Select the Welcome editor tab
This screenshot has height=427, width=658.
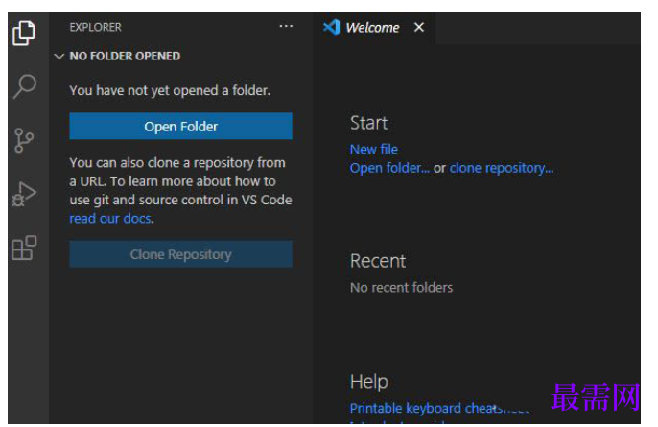373,28
